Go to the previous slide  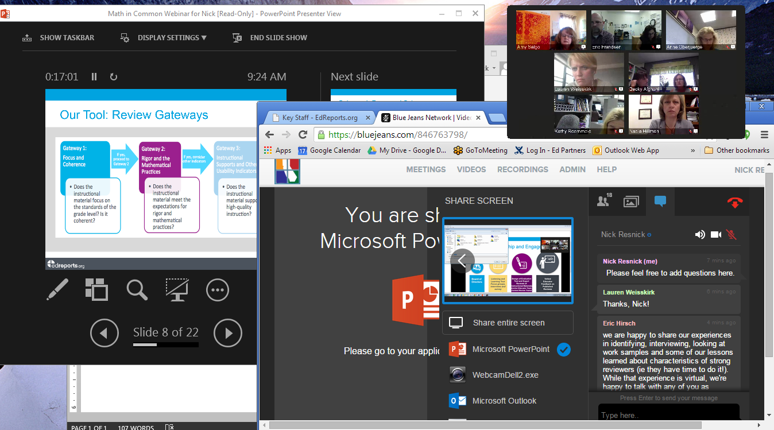click(x=105, y=333)
